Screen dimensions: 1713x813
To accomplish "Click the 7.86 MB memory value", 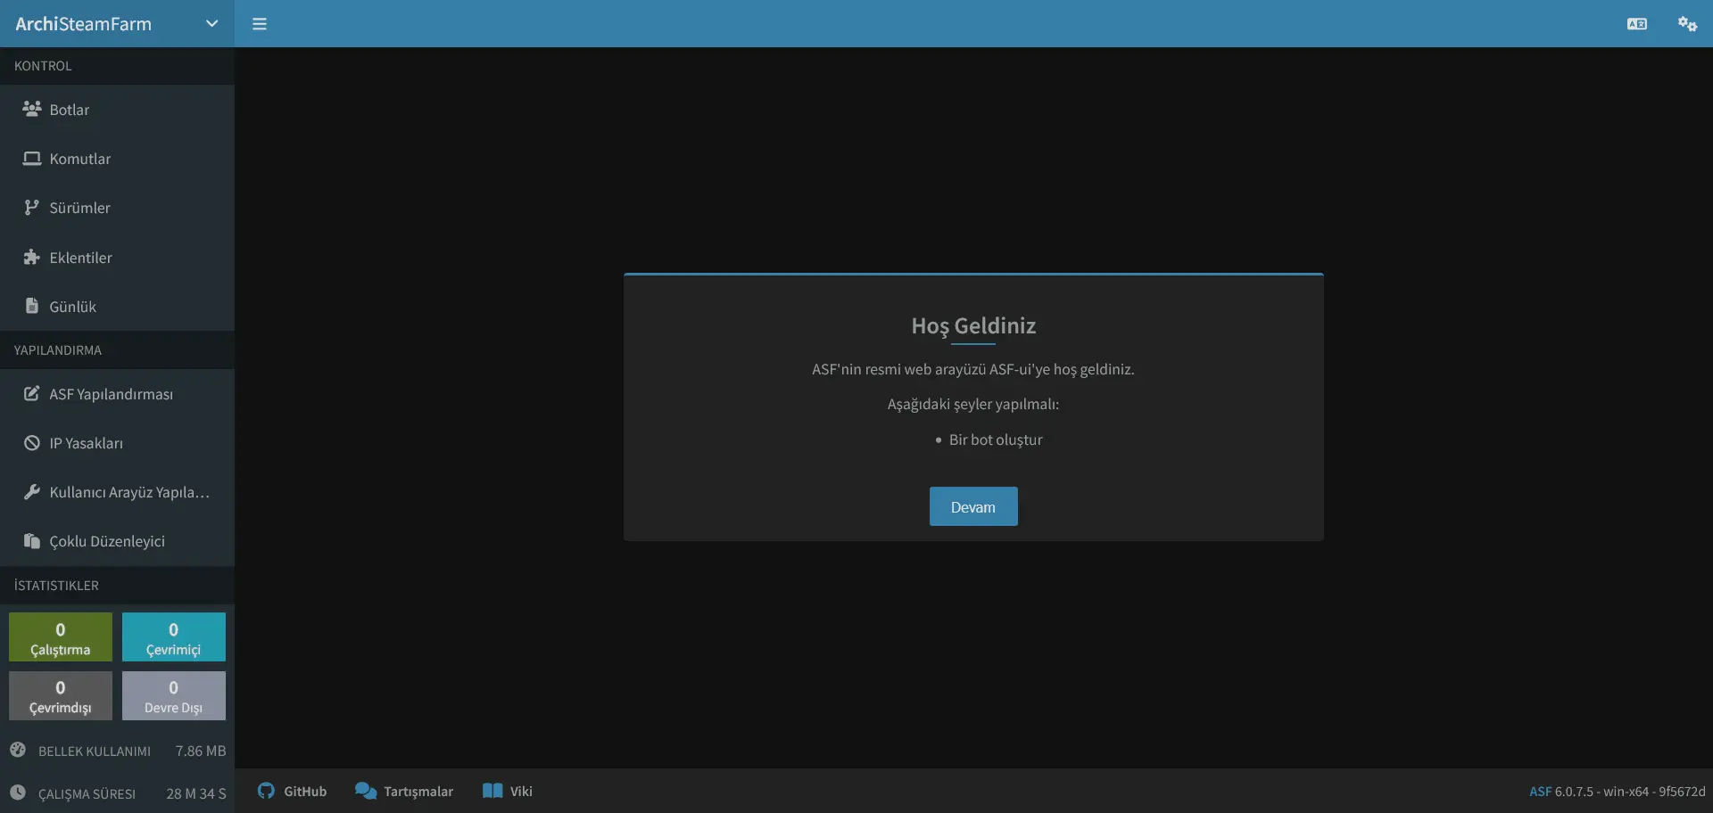I will [201, 751].
